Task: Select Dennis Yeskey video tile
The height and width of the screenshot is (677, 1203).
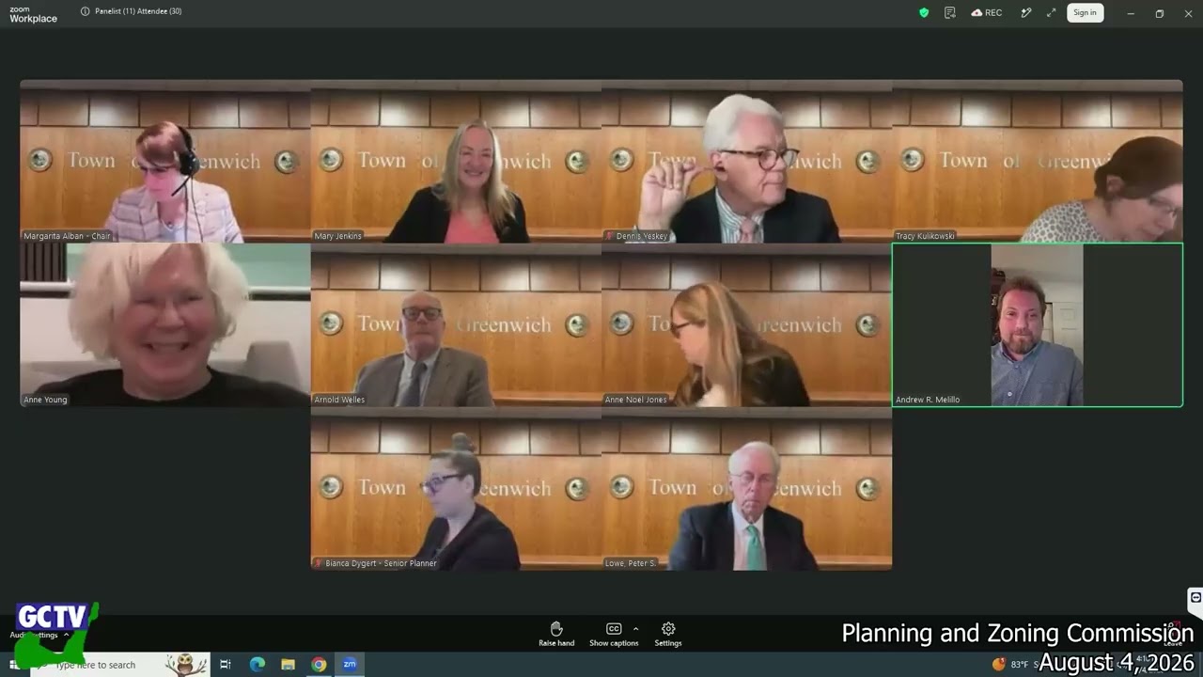Action: pyautogui.click(x=746, y=161)
